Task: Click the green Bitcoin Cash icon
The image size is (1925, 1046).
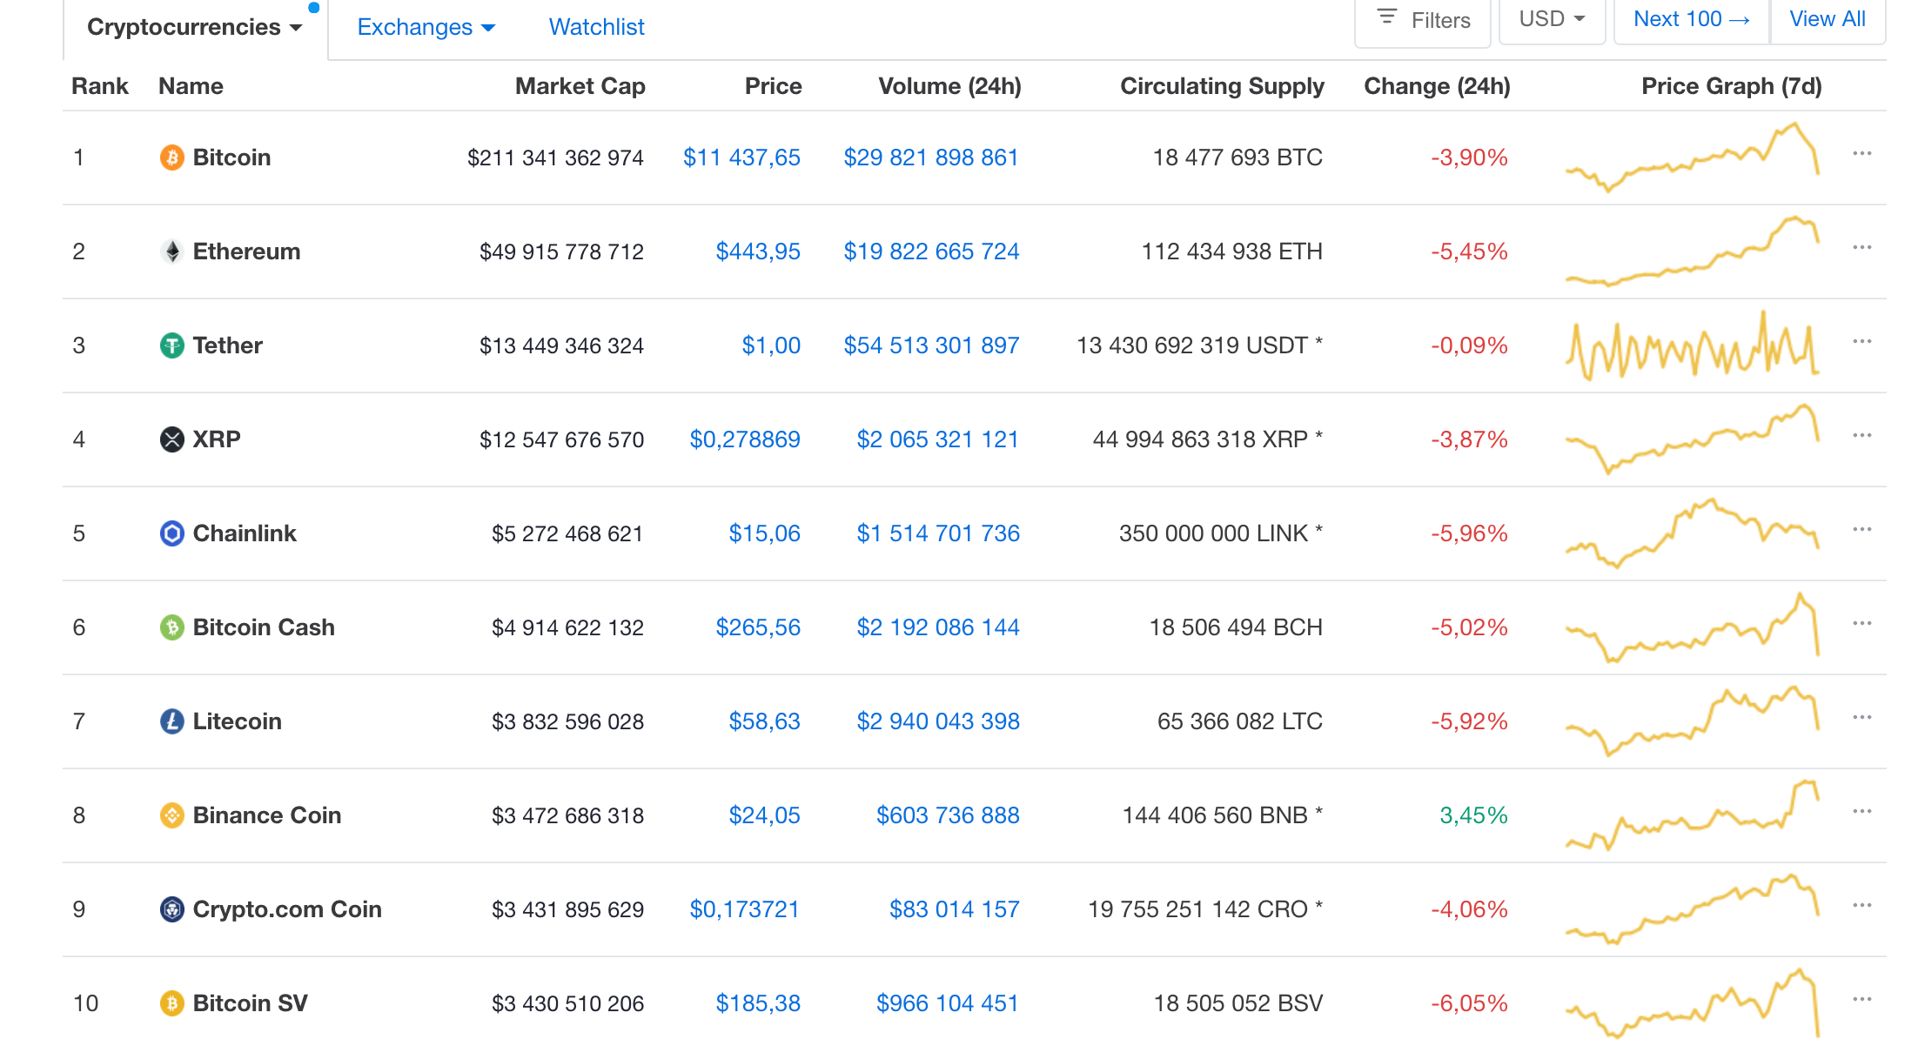Action: coord(171,627)
